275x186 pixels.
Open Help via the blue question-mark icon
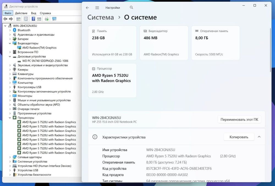33,19
